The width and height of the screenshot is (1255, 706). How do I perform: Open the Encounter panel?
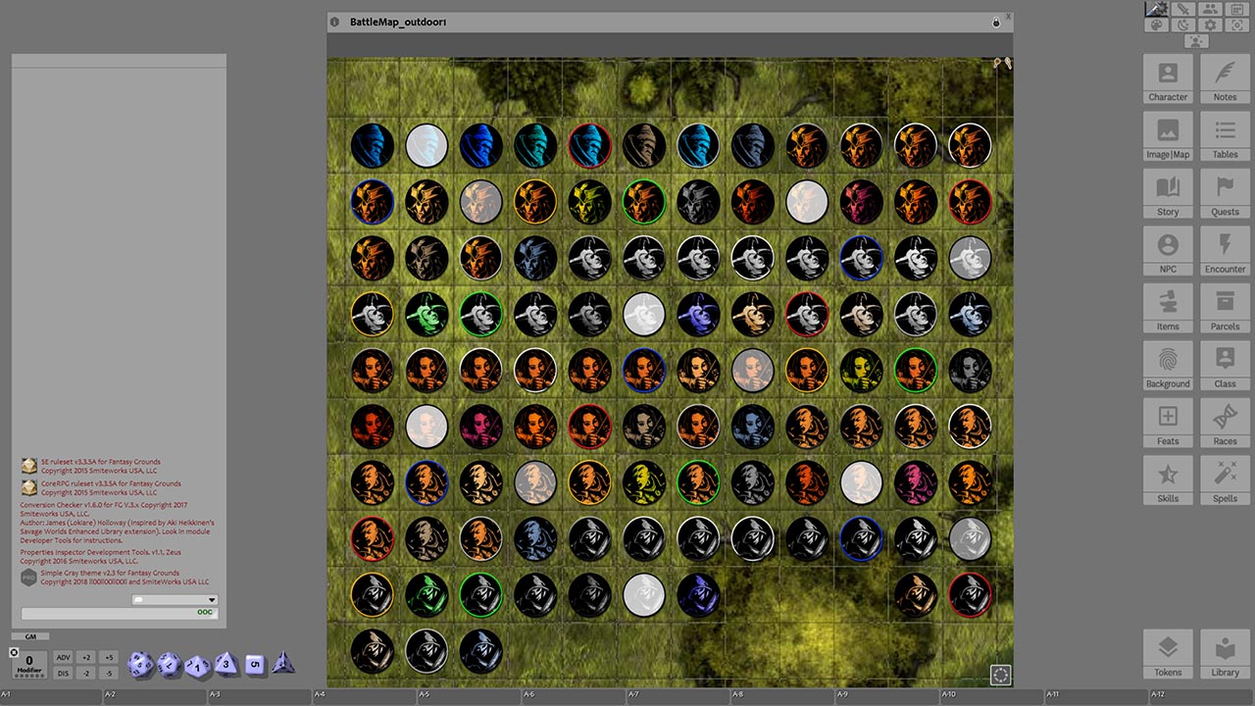point(1225,249)
